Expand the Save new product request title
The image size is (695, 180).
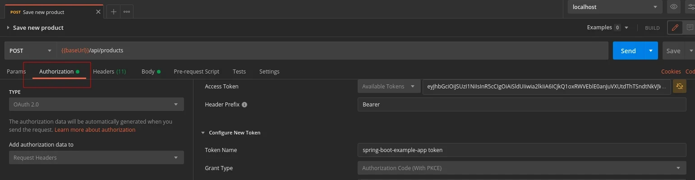8,28
